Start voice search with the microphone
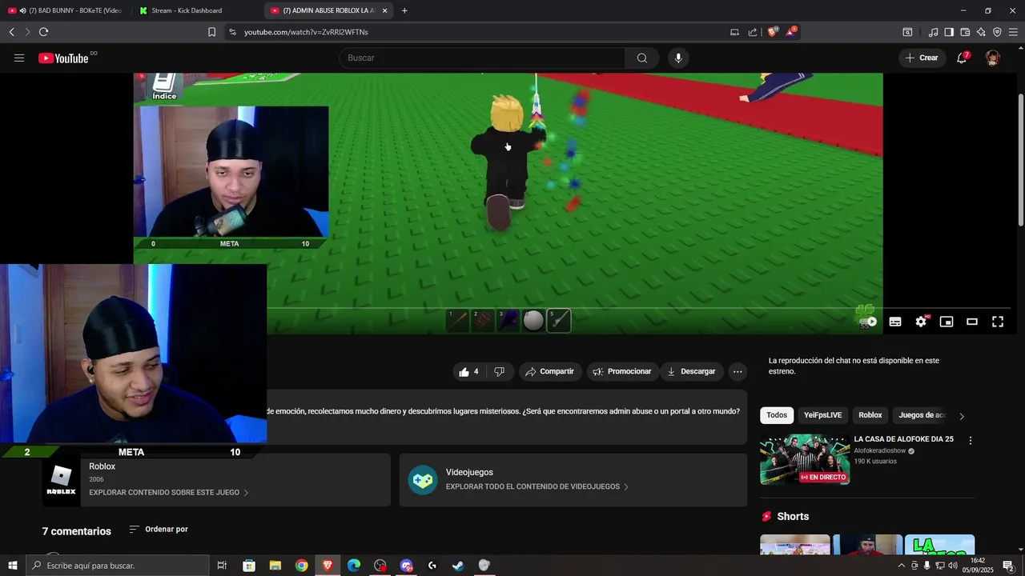The width and height of the screenshot is (1025, 576). coord(678,58)
